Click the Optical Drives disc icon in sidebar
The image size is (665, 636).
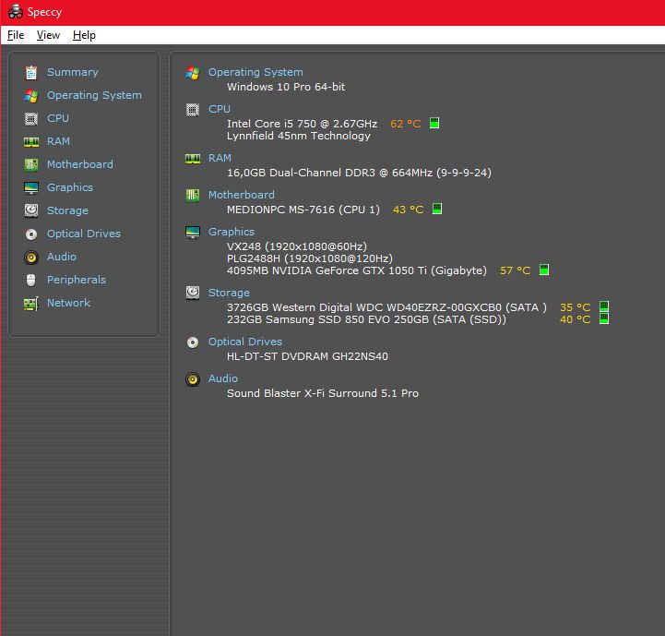click(31, 234)
